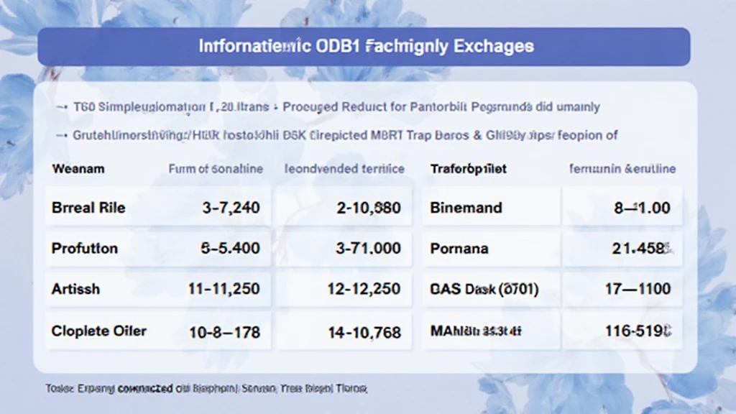Select the GAS Dask (0701) cell

[484, 290]
